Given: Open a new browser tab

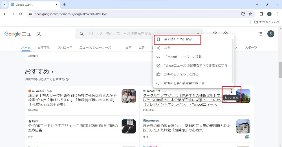Looking at the screenshot, I should (64, 5).
